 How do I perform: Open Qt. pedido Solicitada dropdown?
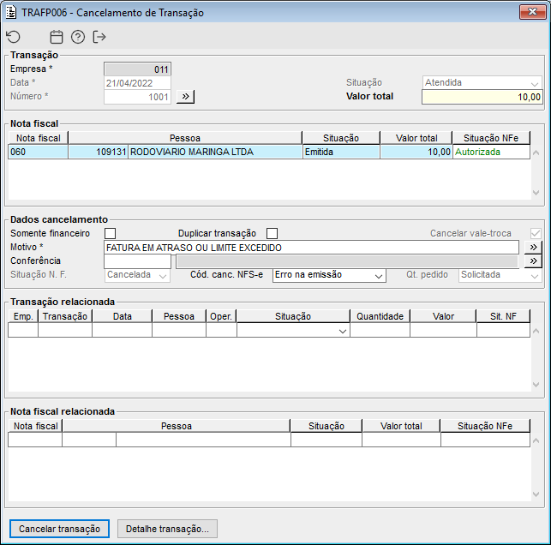500,275
